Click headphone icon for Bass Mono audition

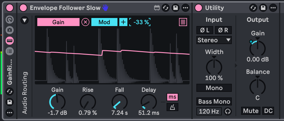pos(227,111)
